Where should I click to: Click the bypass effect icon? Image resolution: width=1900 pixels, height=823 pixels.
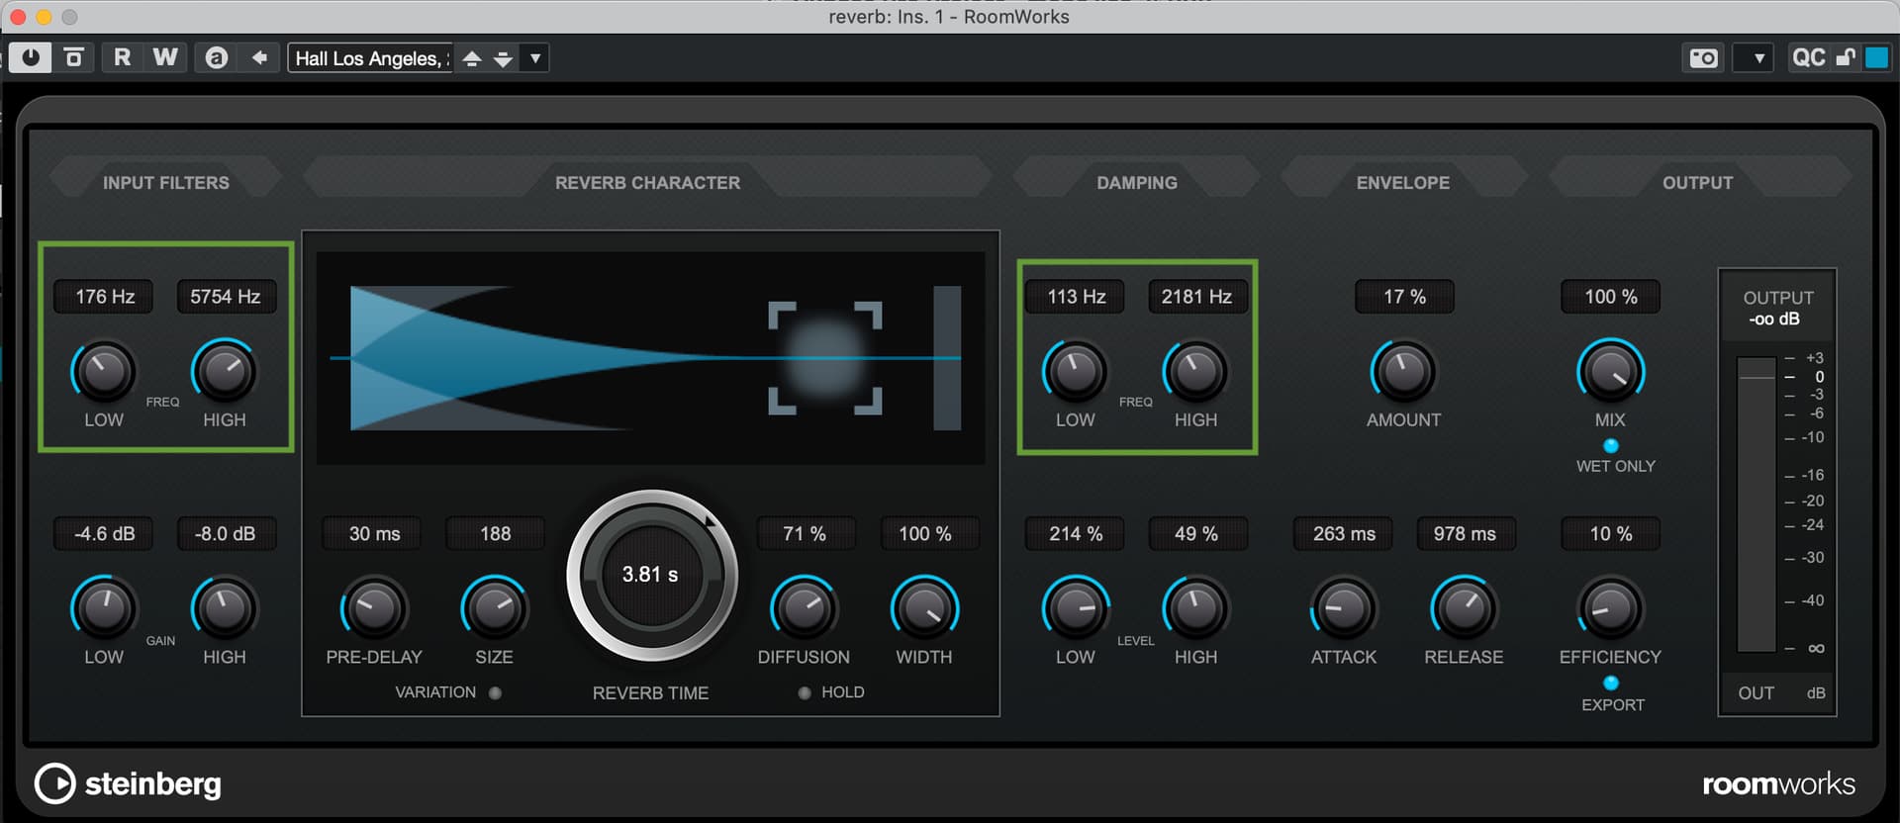coord(74,57)
